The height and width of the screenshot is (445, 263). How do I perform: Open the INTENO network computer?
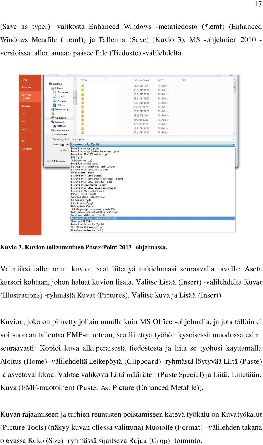pos(60,127)
